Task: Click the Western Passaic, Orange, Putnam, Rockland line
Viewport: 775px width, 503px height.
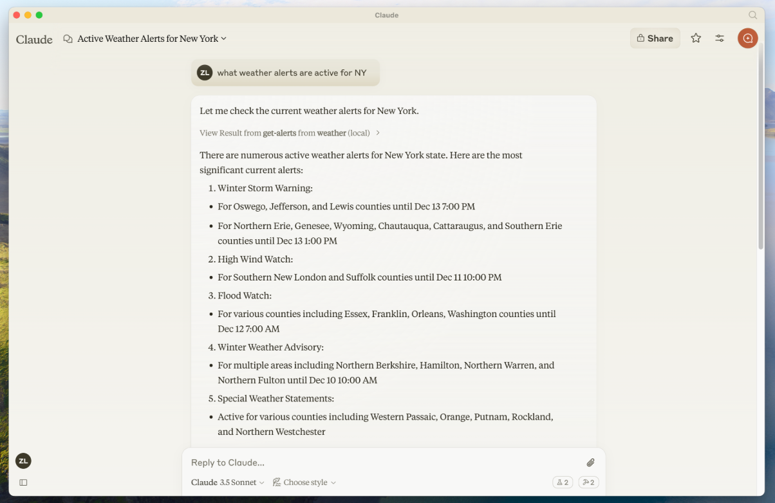Action: tap(385, 425)
